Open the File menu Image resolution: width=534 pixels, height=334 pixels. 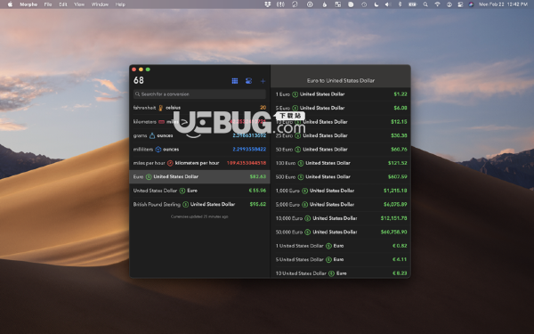coord(48,4)
